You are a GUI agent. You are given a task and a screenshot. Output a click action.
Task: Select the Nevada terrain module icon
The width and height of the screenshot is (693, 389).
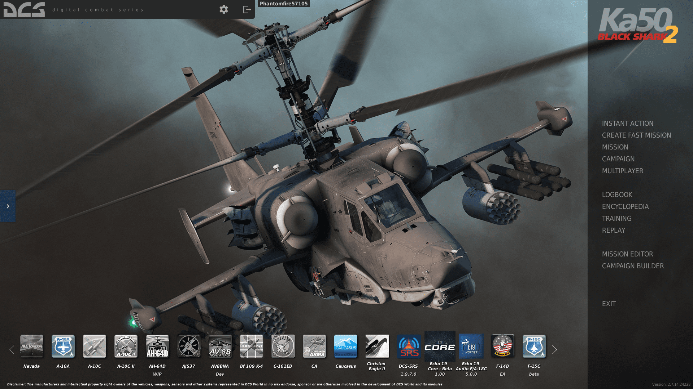point(32,346)
